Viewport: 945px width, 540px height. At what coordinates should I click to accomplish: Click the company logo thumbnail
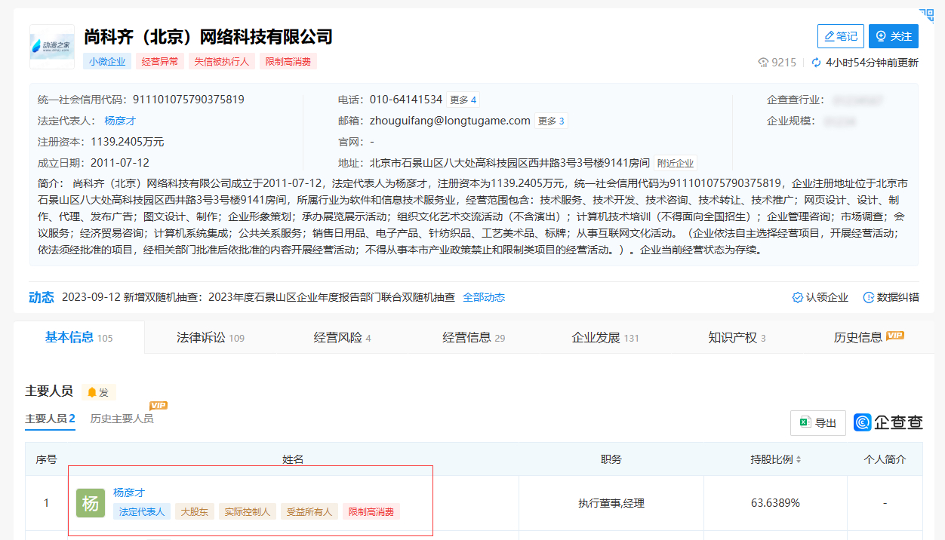(x=52, y=47)
